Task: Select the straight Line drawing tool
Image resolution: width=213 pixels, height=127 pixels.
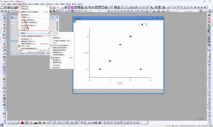Action: click(x=4, y=54)
